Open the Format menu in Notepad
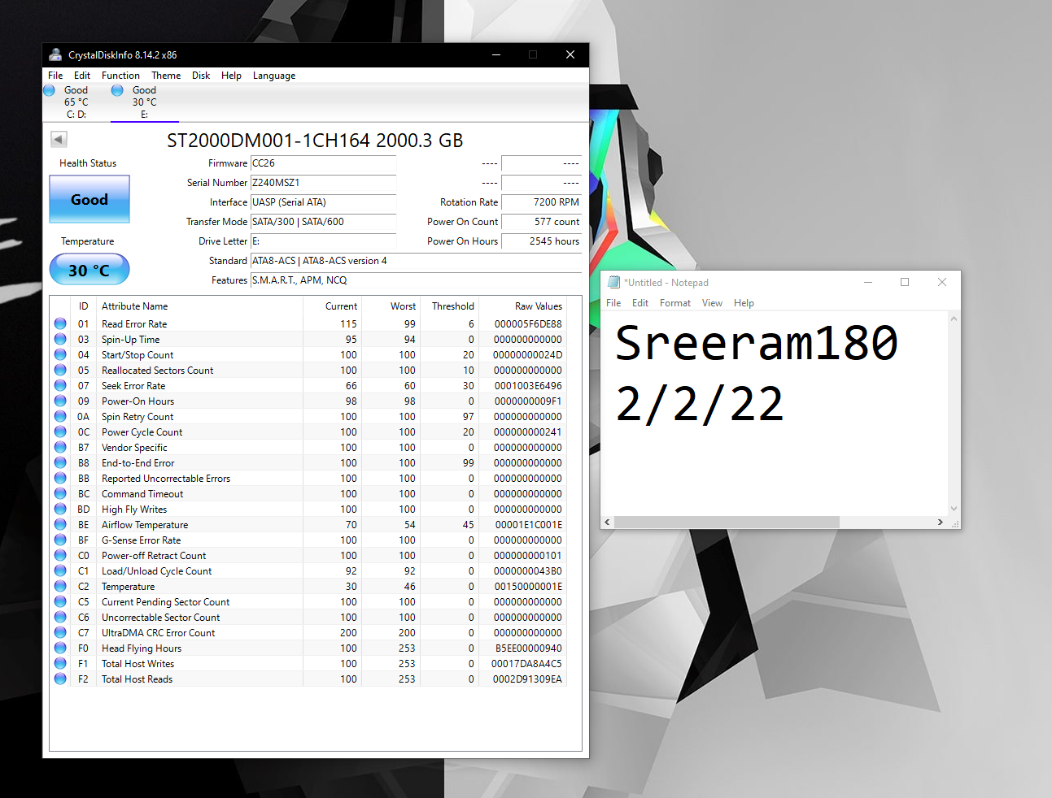Viewport: 1052px width, 798px height. click(x=675, y=303)
